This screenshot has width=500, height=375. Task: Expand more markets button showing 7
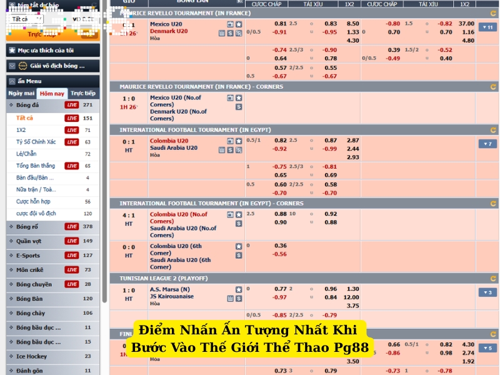tap(487, 144)
